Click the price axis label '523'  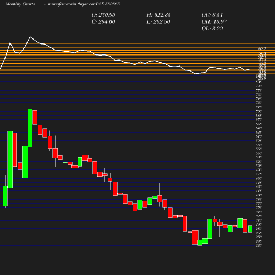coord(258,162)
